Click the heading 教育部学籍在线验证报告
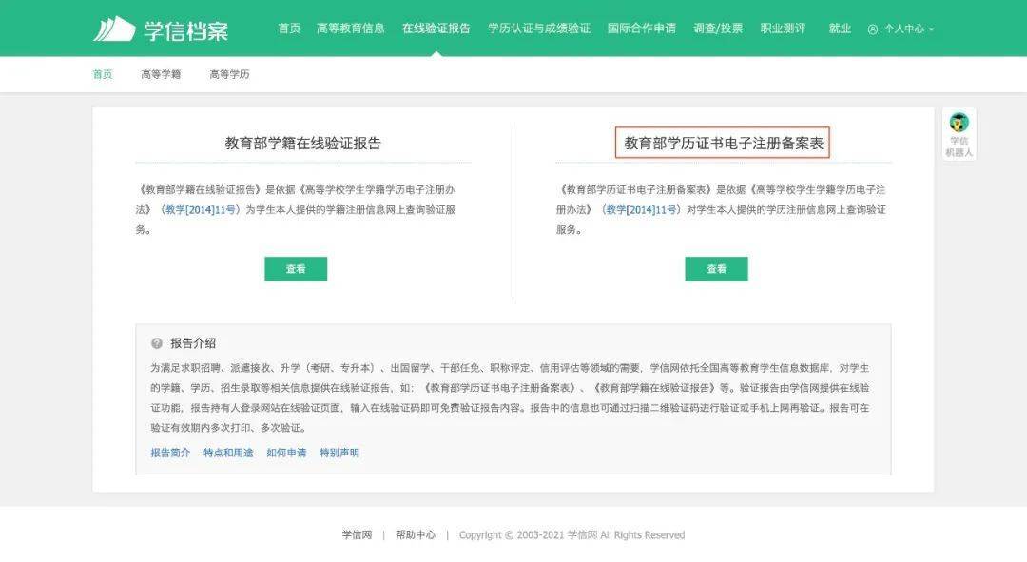Image resolution: width=1027 pixels, height=562 pixels. pos(302,143)
